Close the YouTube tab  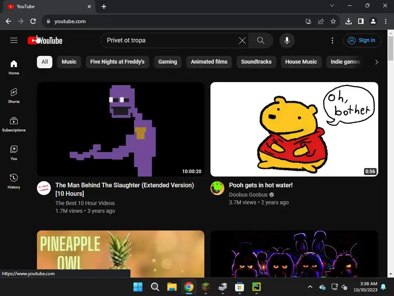pyautogui.click(x=89, y=7)
